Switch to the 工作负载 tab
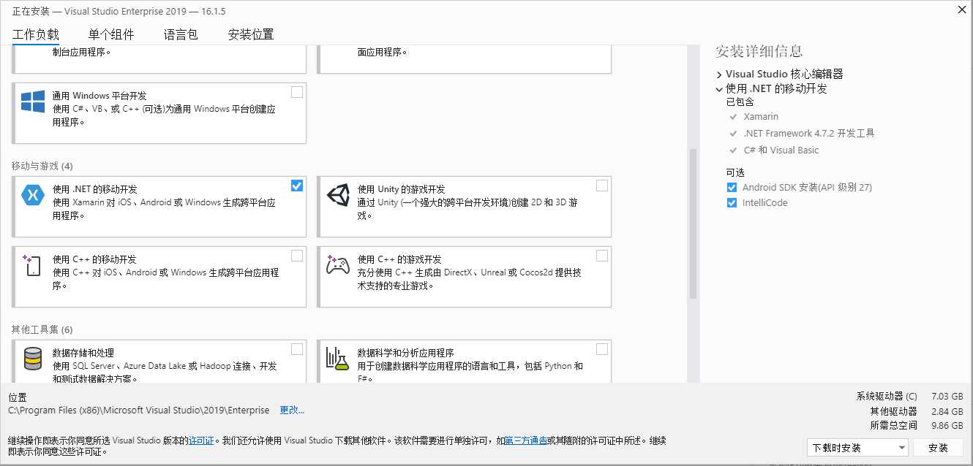Image resolution: width=973 pixels, height=466 pixels. coord(35,34)
